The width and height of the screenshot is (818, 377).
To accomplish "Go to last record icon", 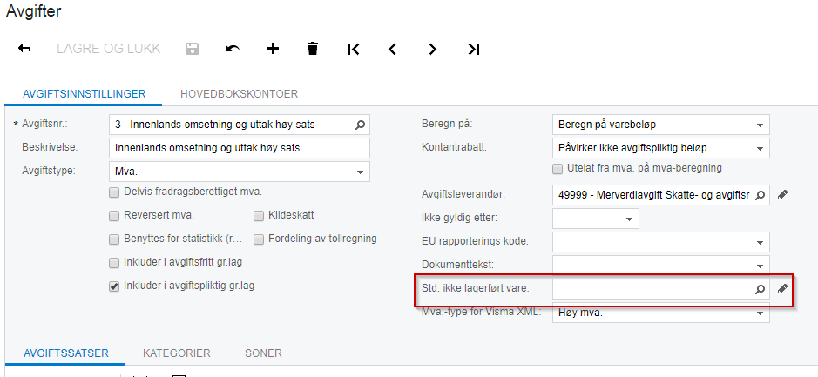I will (x=473, y=49).
